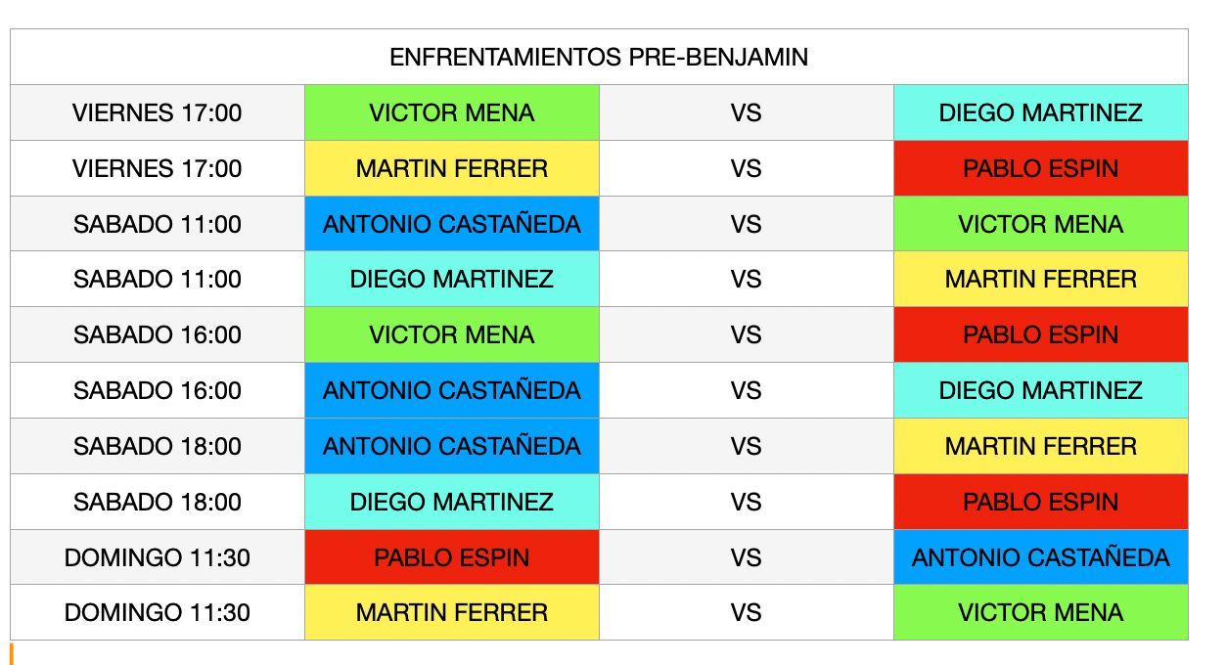Select the PABLO ESPIN cell in the Sabado 16:00 row
Image resolution: width=1227 pixels, height=665 pixels.
click(x=1040, y=334)
